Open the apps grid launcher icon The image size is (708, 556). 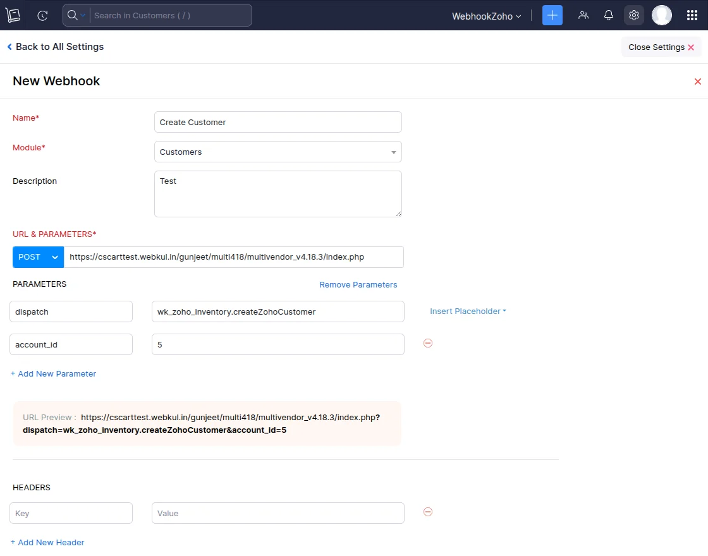tap(692, 15)
